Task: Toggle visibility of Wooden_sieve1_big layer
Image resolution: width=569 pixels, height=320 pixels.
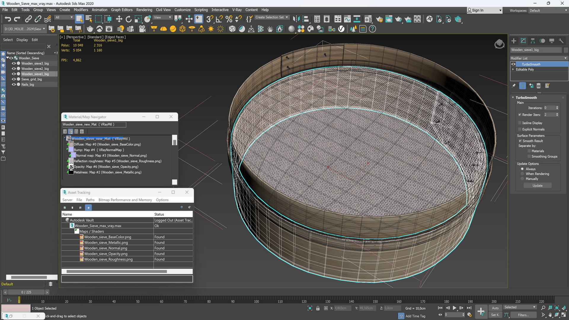Action: 13,74
